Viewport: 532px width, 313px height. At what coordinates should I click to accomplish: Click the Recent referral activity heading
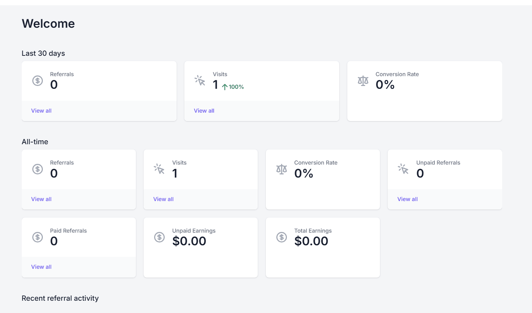point(60,298)
